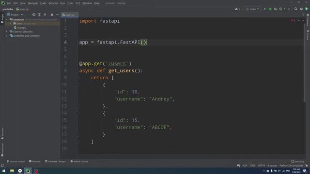Open the Event Log
This screenshot has height=174, width=310.
(x=297, y=161)
